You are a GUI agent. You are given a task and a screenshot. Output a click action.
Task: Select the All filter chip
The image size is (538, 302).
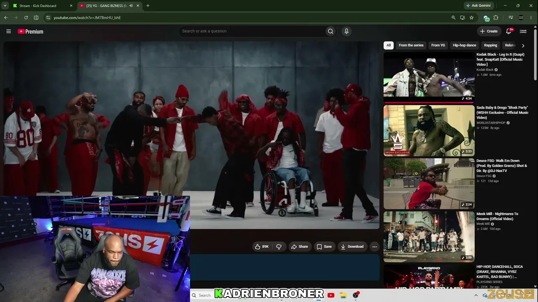388,45
